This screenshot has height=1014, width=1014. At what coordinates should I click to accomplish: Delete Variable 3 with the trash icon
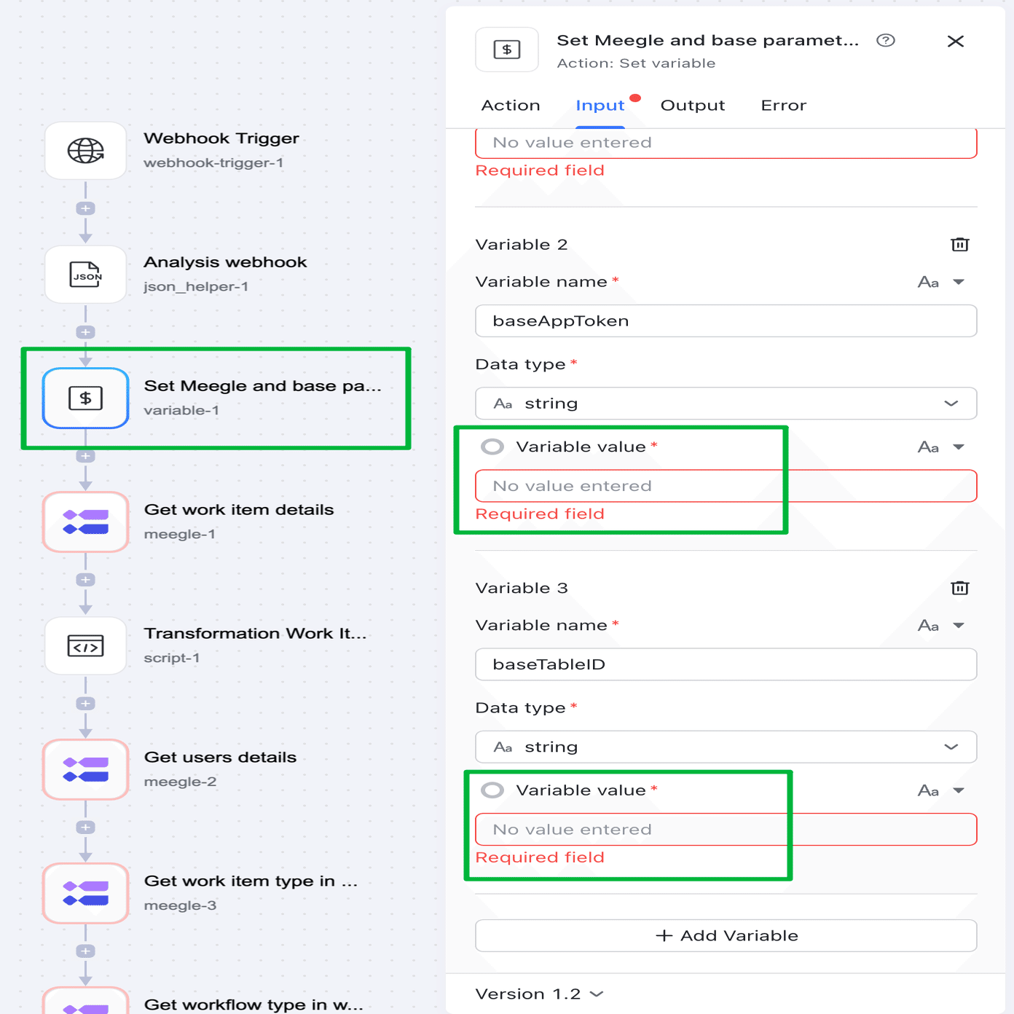tap(959, 588)
